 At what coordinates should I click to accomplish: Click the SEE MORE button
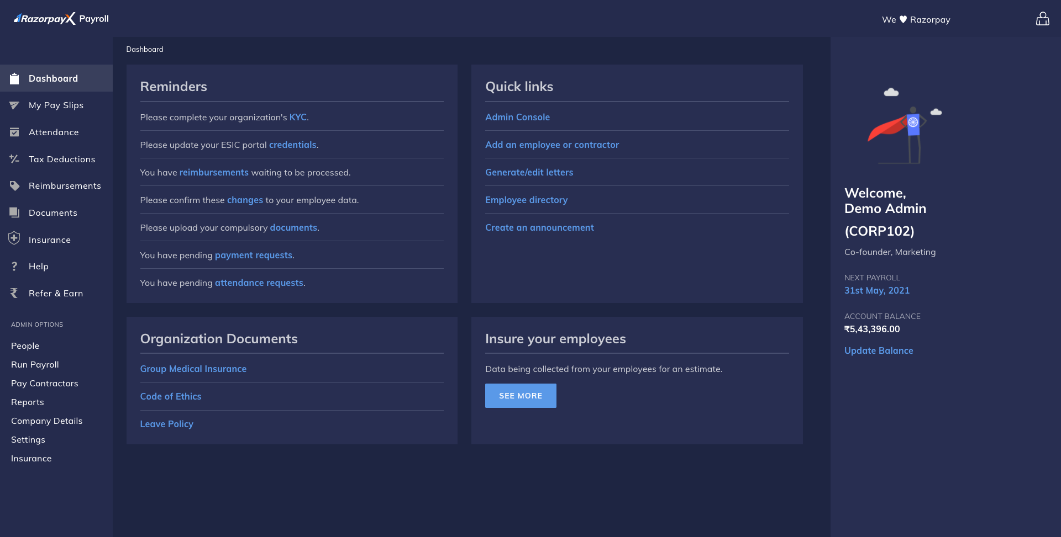click(520, 395)
